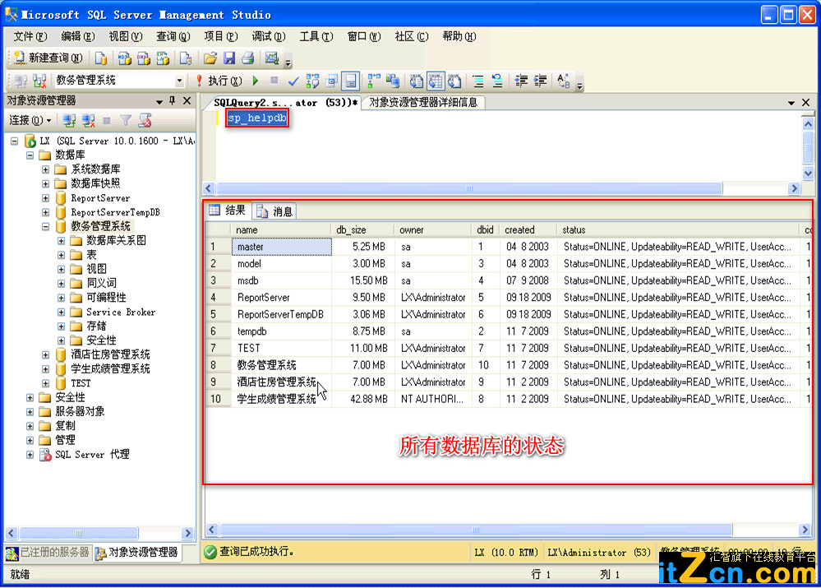Expand the 酒店住房管理系统 database node
The width and height of the screenshot is (821, 588).
point(45,354)
